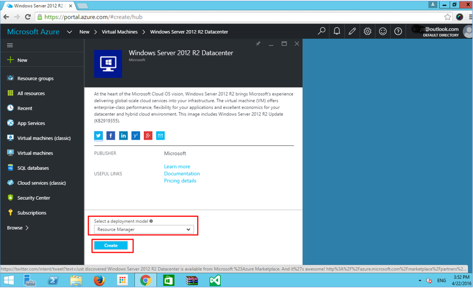The height and width of the screenshot is (288, 473).
Task: Open File Explorer from the taskbar
Action: (x=76, y=280)
